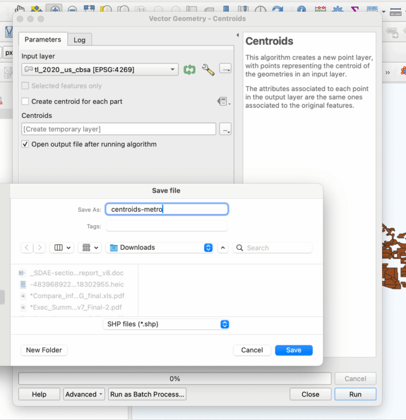Browse for input layer with ellipsis button
The image size is (406, 420).
226,70
